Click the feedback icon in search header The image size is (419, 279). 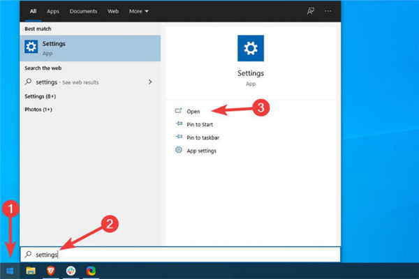pyautogui.click(x=311, y=12)
